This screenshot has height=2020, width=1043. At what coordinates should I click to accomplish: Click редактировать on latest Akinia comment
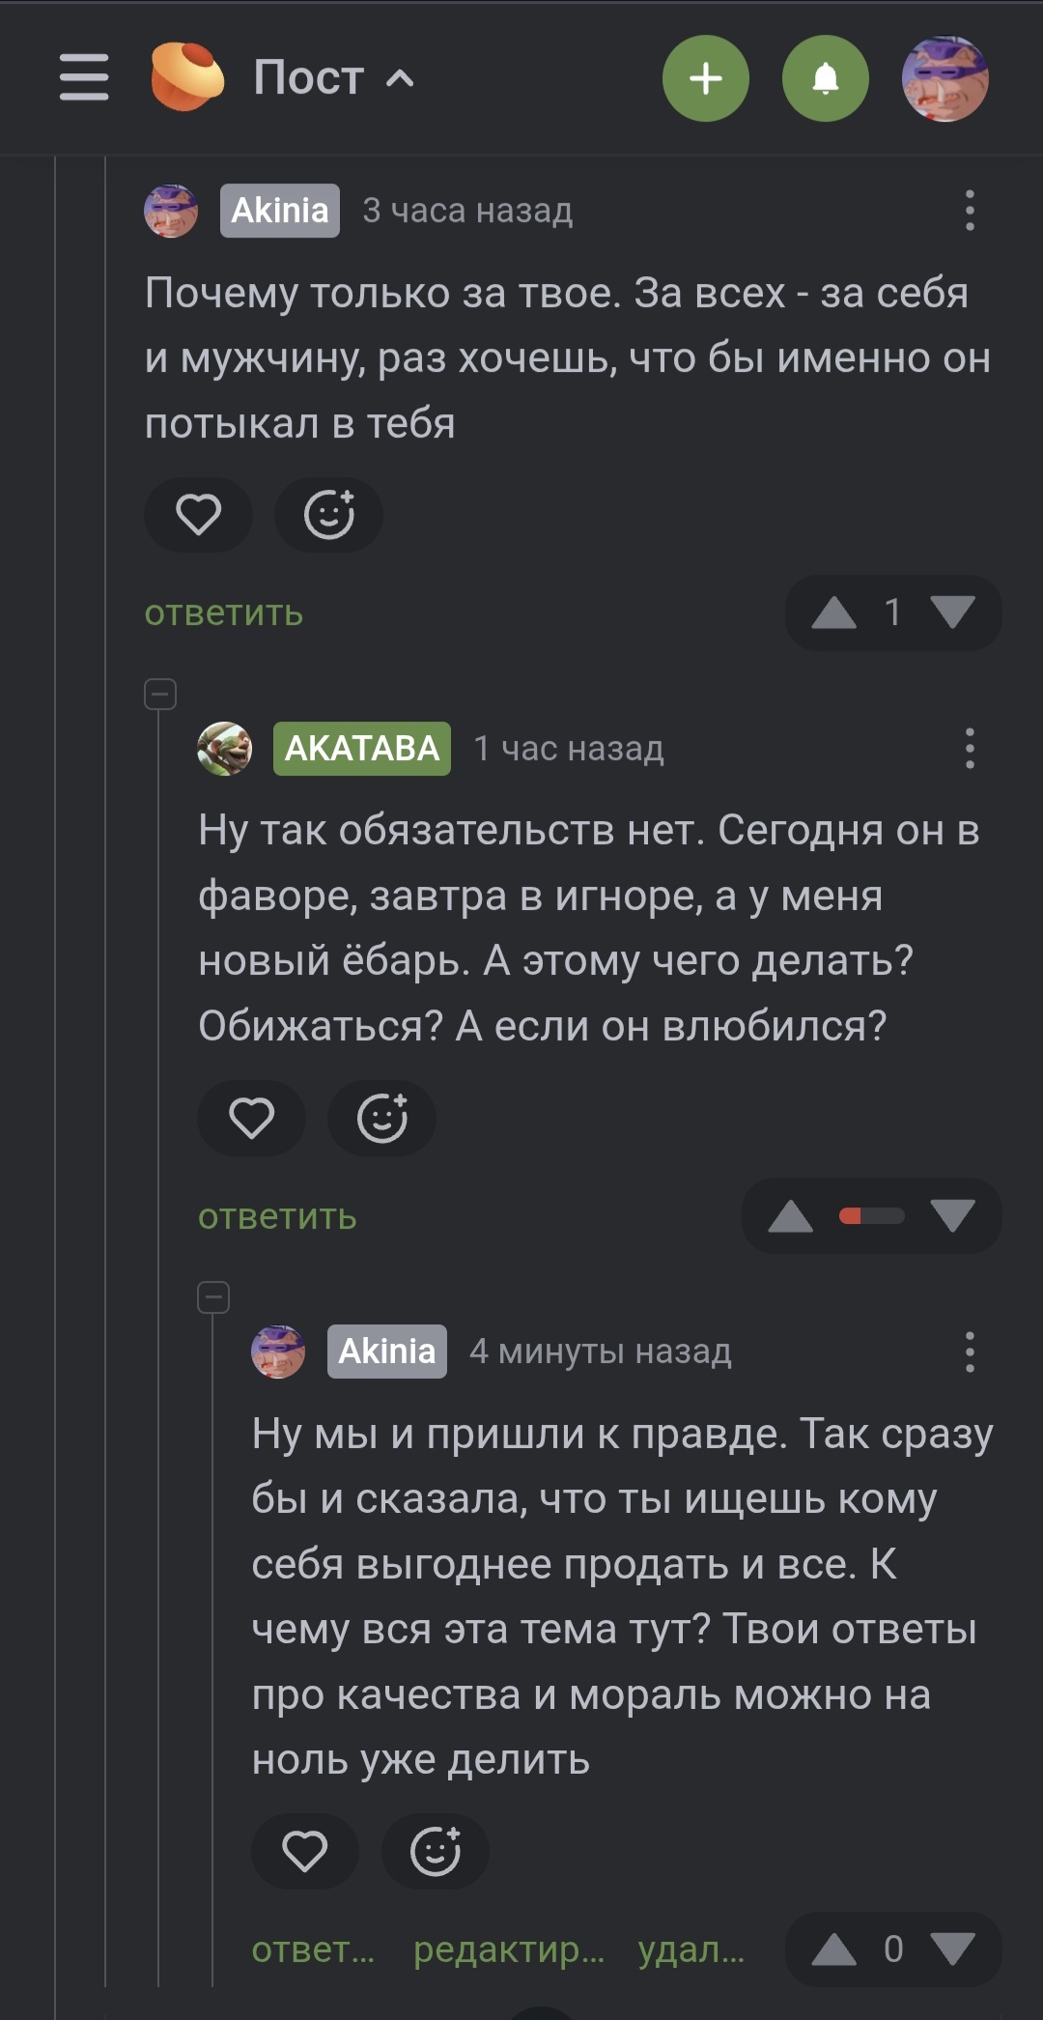509,1949
